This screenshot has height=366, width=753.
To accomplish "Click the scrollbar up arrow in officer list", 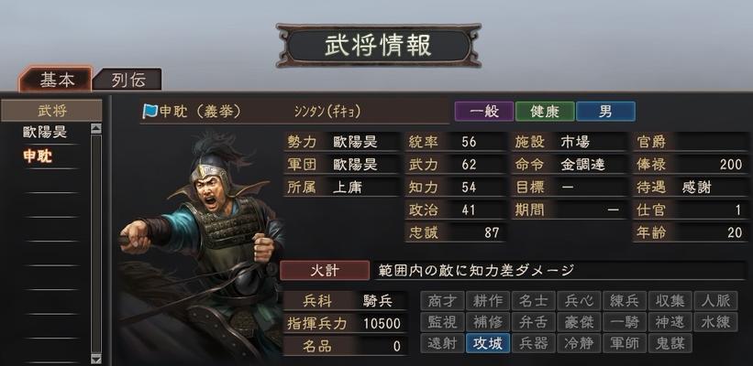I will point(96,128).
